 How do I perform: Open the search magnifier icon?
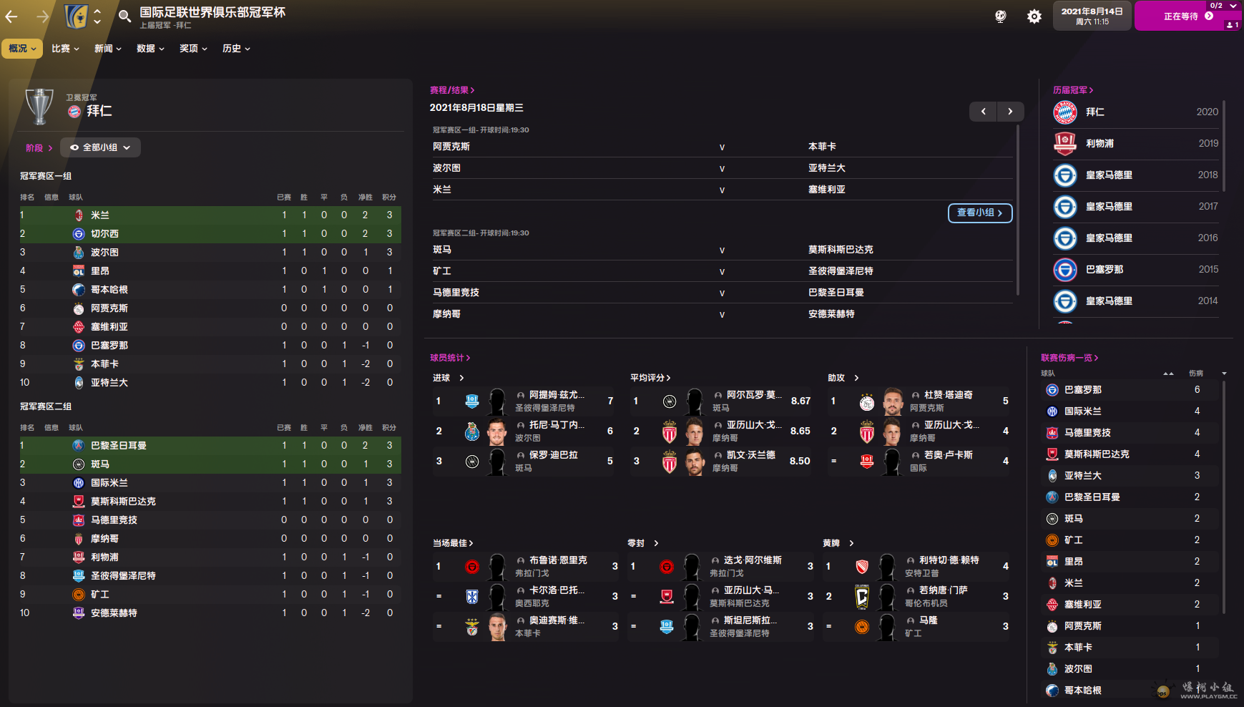coord(124,16)
